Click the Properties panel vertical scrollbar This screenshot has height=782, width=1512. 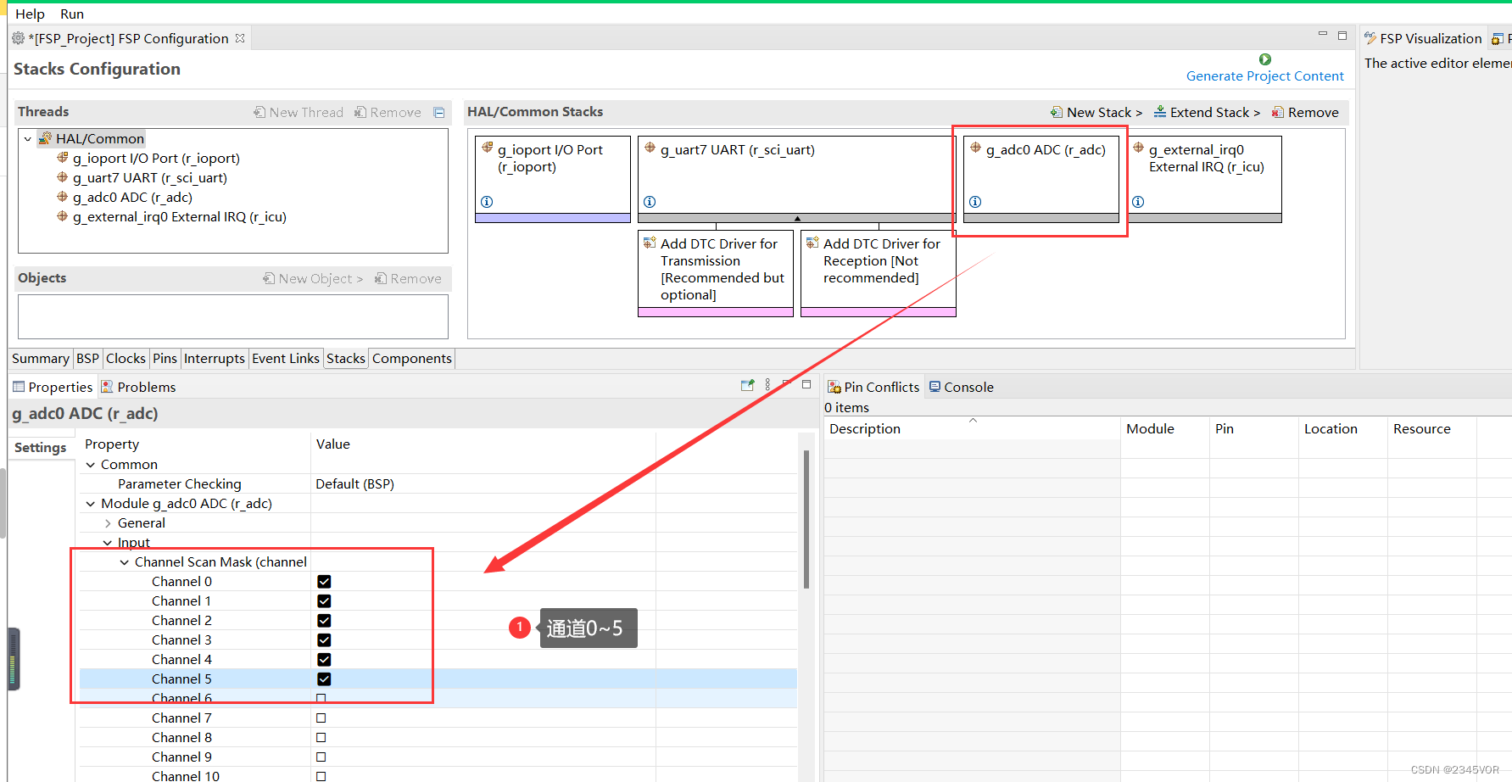[806, 519]
